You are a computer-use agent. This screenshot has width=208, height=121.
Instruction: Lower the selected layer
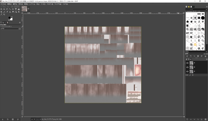tap(194, 119)
